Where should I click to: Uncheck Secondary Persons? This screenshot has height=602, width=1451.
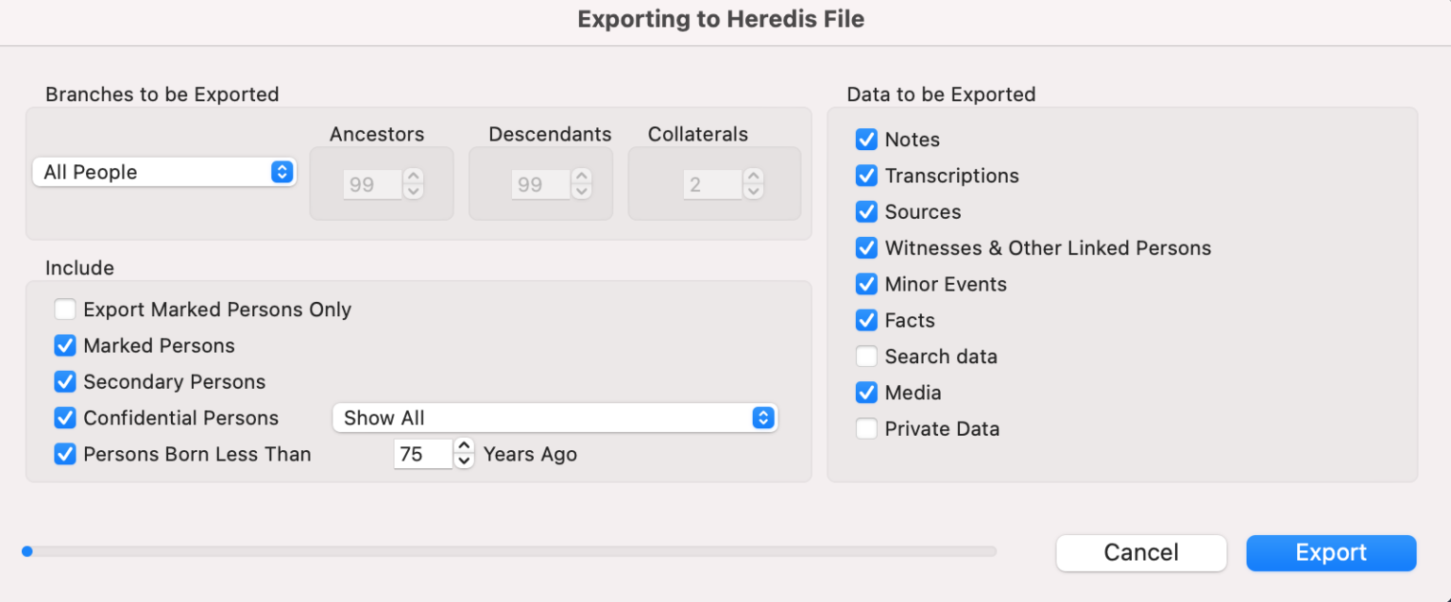[x=64, y=381]
